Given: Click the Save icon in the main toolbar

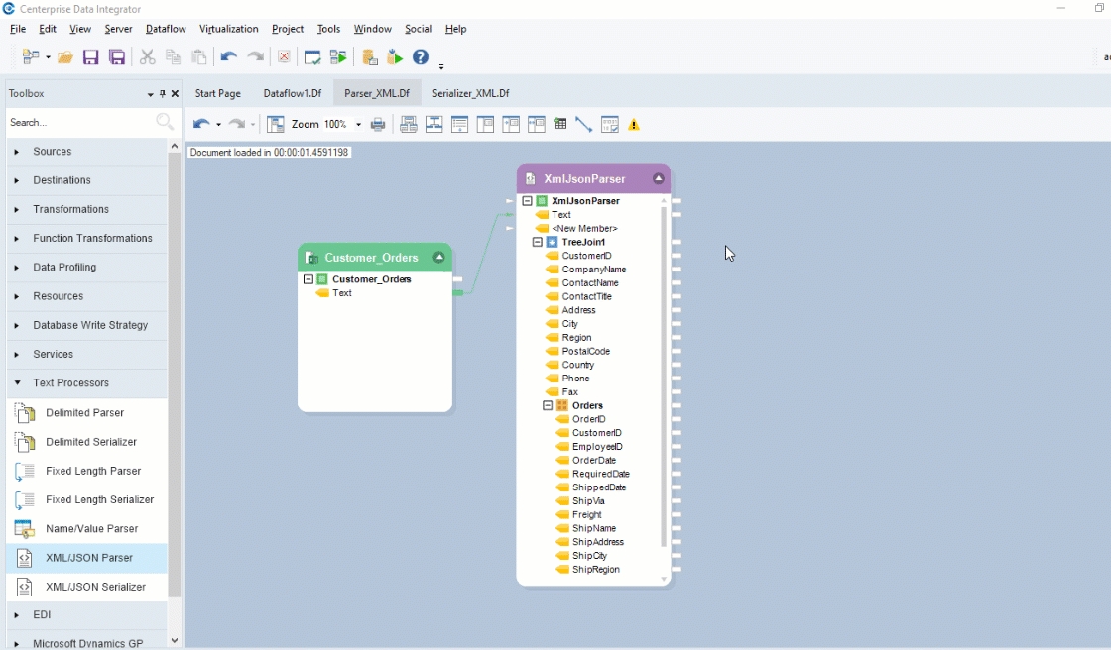Looking at the screenshot, I should 90,57.
